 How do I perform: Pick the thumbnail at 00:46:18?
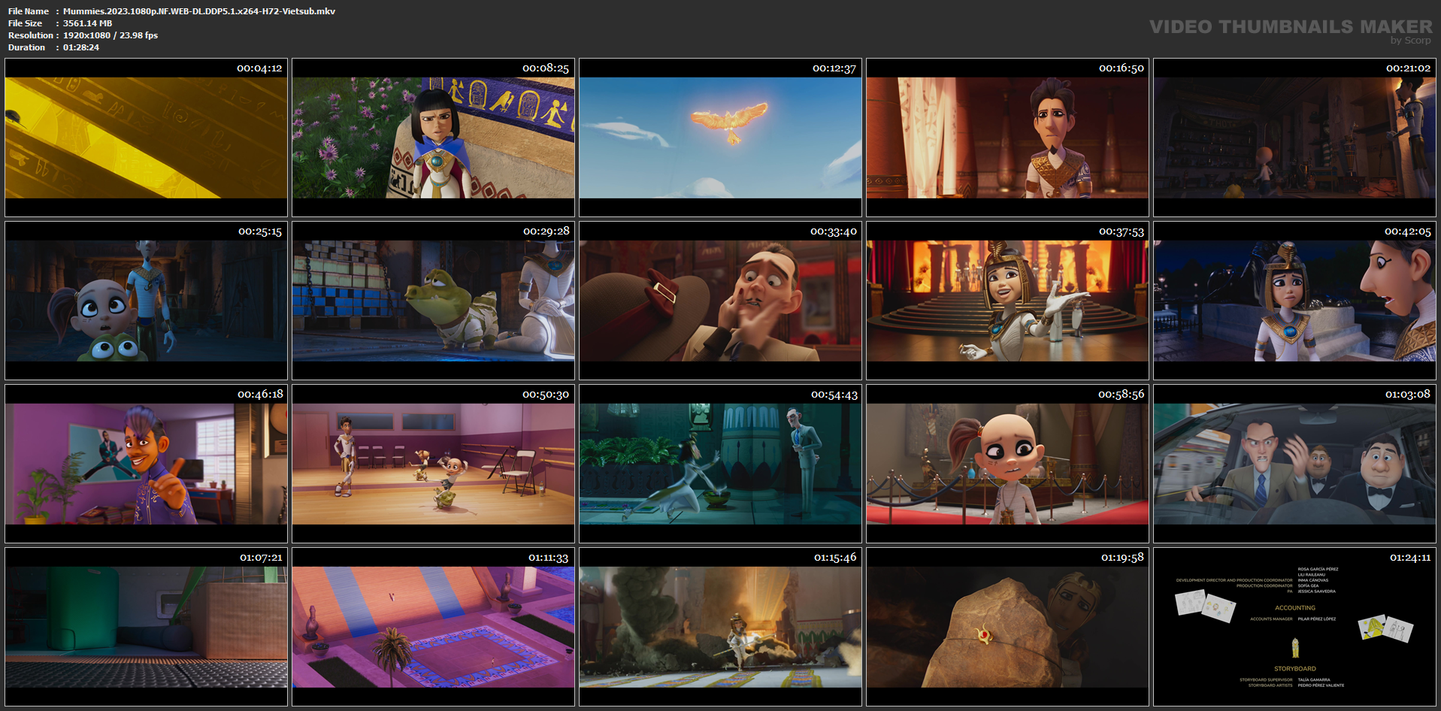pos(147,464)
